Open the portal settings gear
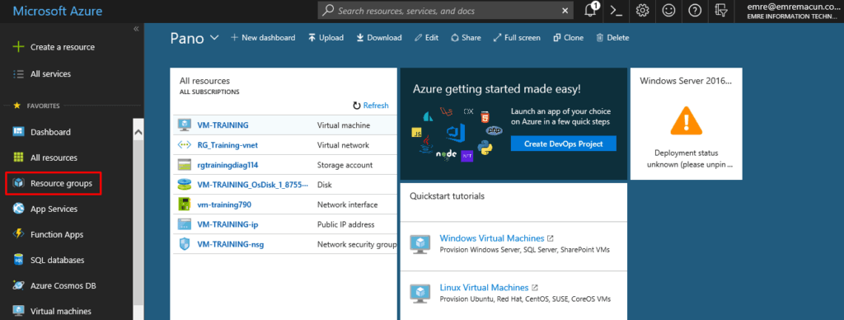 tap(642, 11)
